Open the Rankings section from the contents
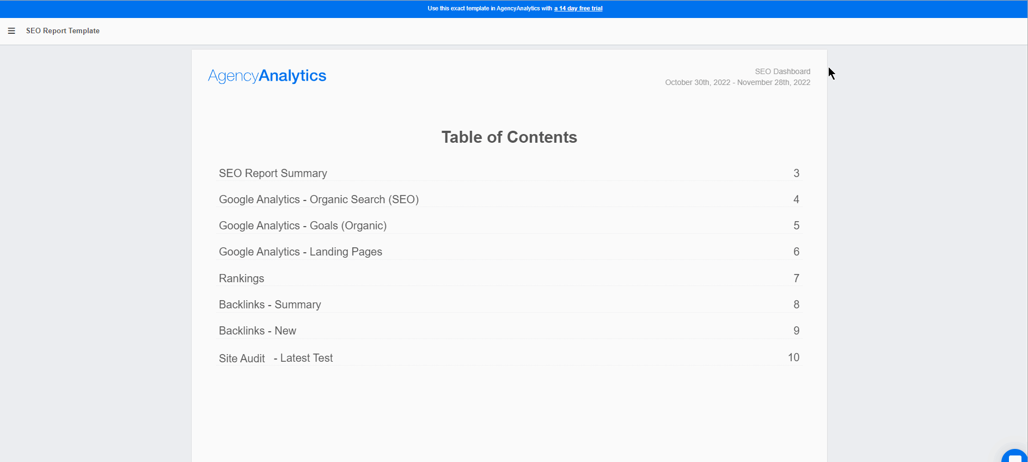1028x462 pixels. (241, 278)
